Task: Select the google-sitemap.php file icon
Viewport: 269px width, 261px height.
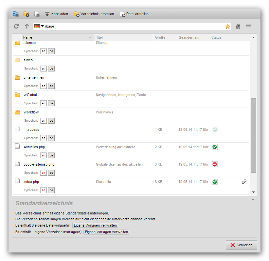Action: [x=17, y=163]
